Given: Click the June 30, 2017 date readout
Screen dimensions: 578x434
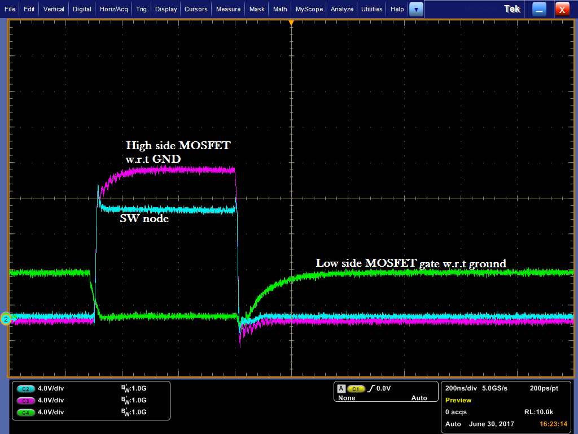Looking at the screenshot, I should (x=492, y=424).
